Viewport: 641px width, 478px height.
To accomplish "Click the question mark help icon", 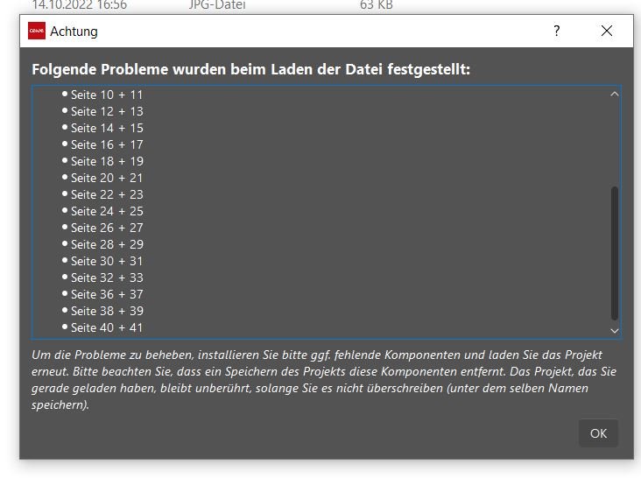I will tap(556, 31).
